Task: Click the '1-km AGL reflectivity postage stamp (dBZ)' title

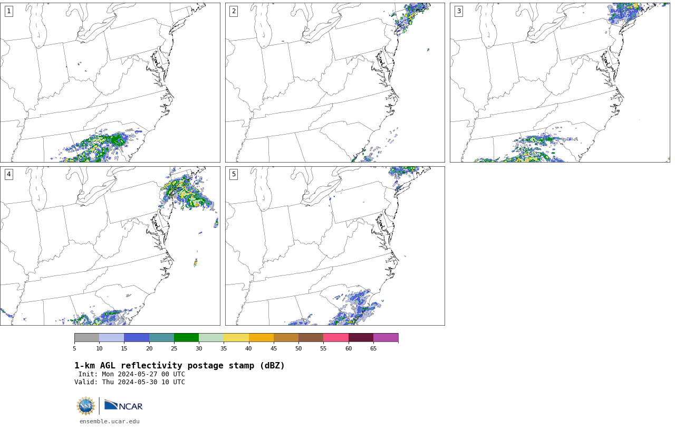Action: point(179,366)
